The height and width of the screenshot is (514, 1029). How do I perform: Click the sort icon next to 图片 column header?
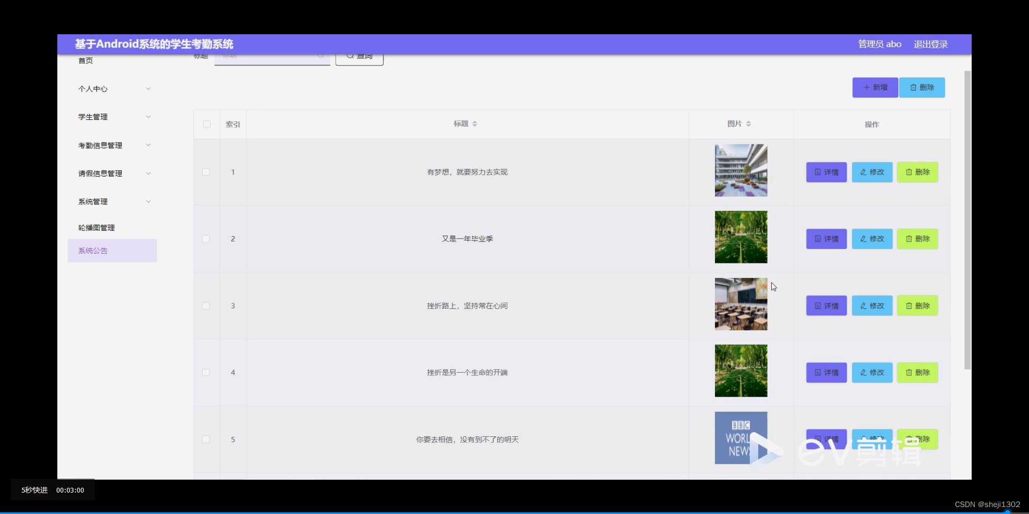[x=750, y=124]
